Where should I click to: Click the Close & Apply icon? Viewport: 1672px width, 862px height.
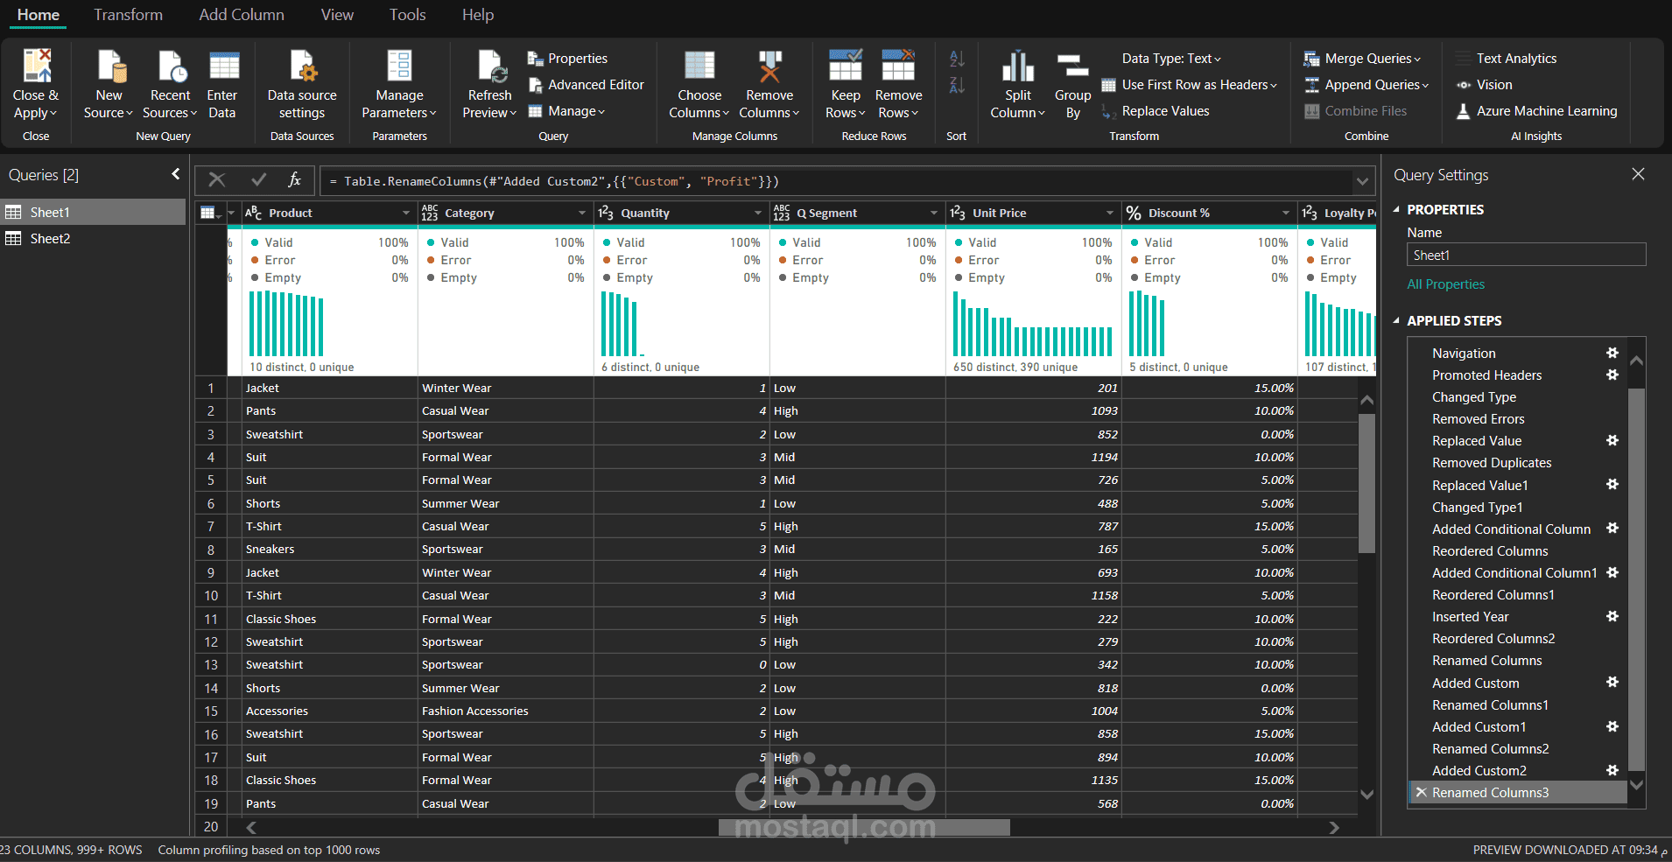coord(37,67)
